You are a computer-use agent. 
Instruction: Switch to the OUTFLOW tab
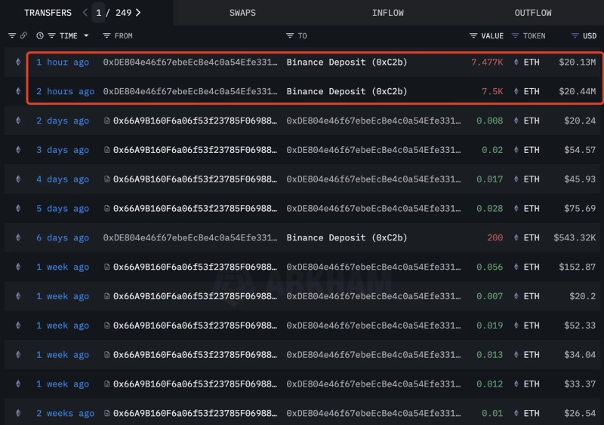[533, 13]
